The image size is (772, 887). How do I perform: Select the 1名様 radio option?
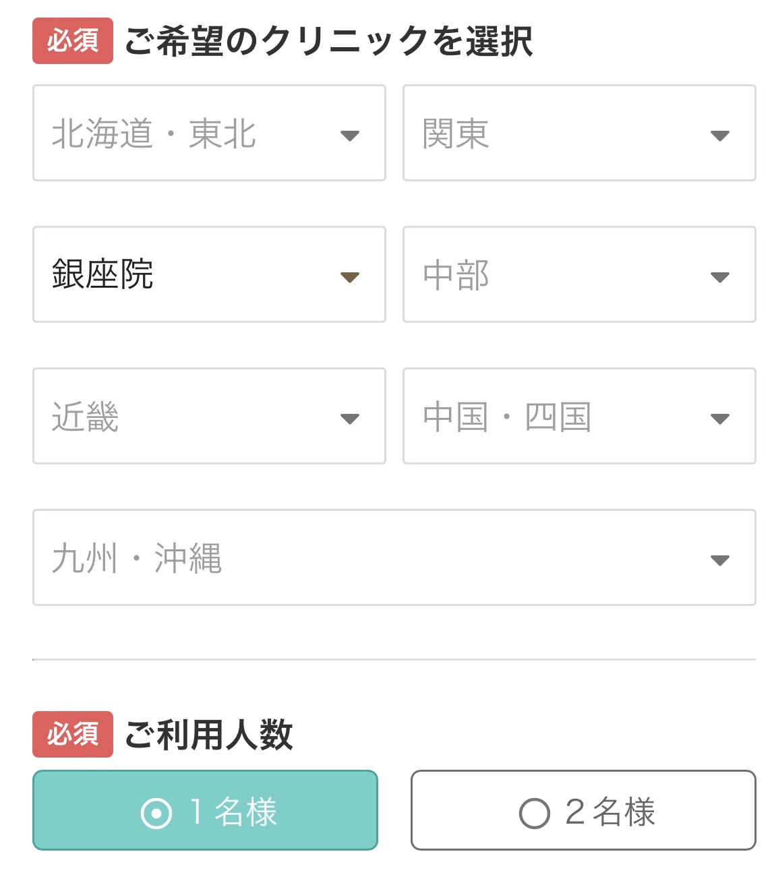tap(205, 810)
